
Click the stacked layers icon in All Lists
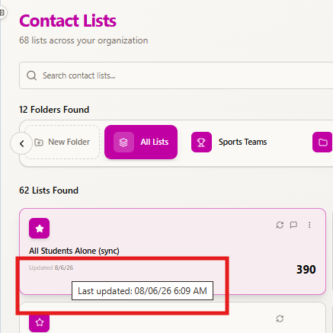pyautogui.click(x=123, y=142)
